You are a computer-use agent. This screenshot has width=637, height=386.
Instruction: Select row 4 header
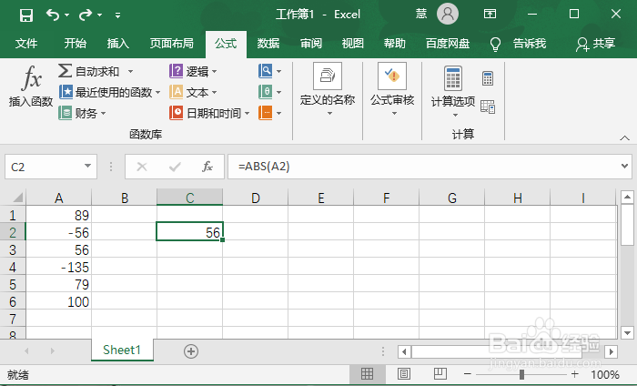tap(13, 267)
